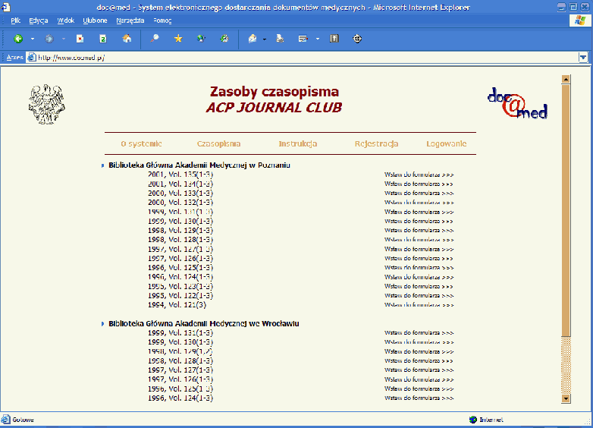Open Search using the magnifier icon
This screenshot has width=593, height=428.
point(155,39)
